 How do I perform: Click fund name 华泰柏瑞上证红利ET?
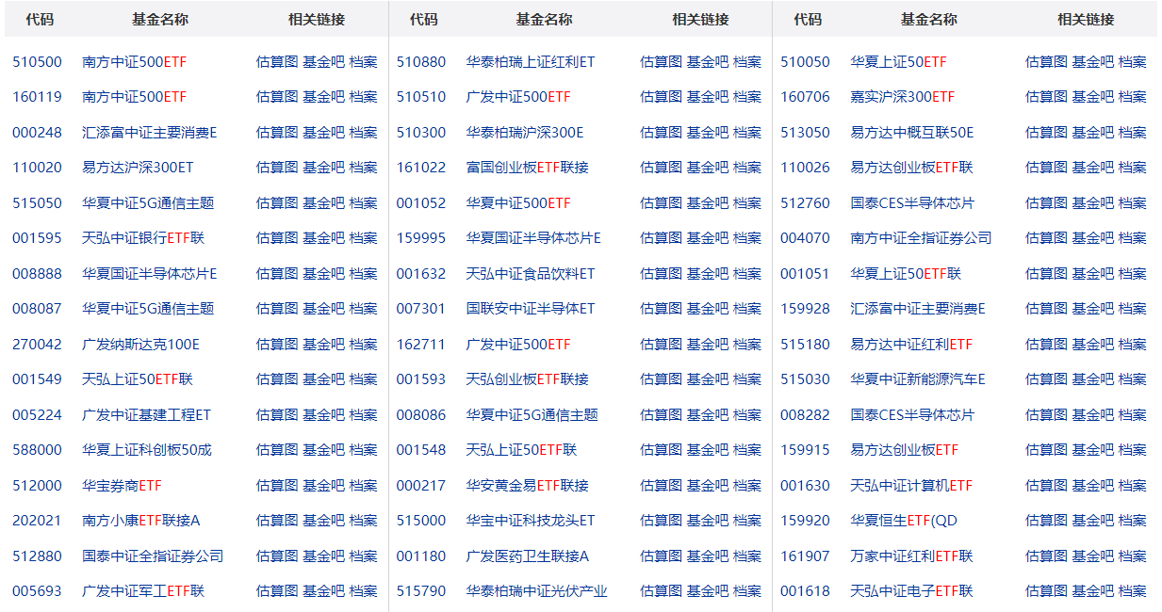pyautogui.click(x=531, y=62)
